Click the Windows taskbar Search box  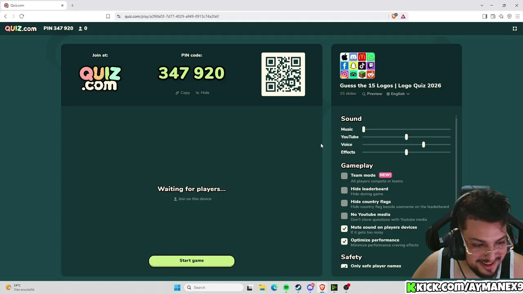(213, 287)
